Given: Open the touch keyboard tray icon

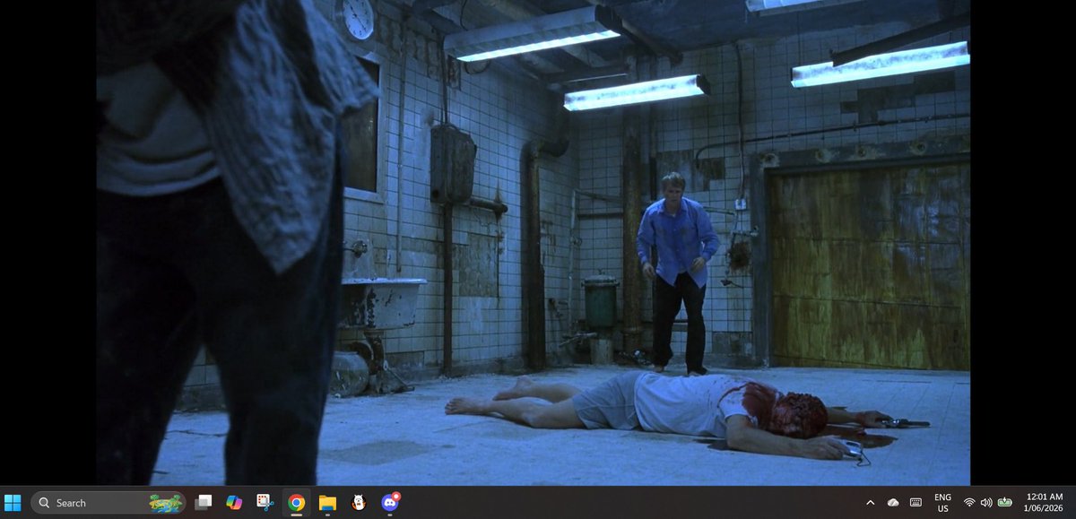Looking at the screenshot, I should coord(915,503).
